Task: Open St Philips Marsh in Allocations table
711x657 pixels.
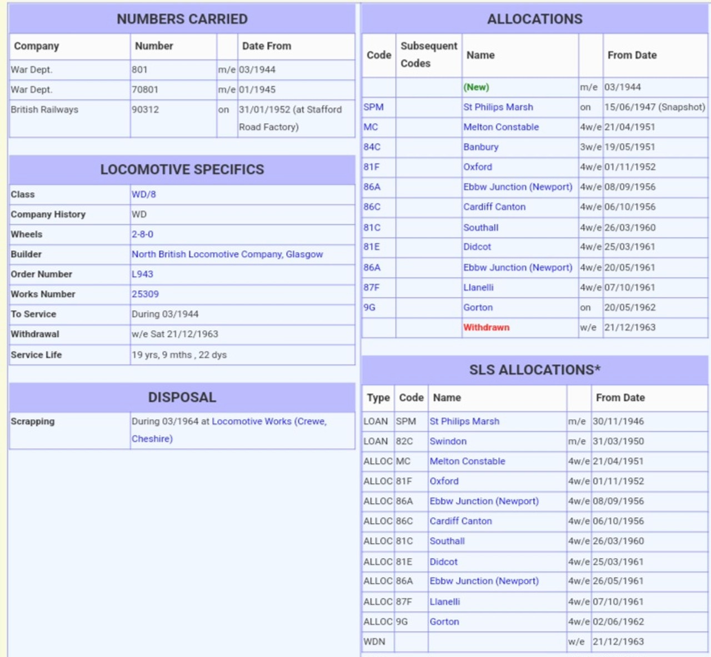Action: [x=498, y=107]
